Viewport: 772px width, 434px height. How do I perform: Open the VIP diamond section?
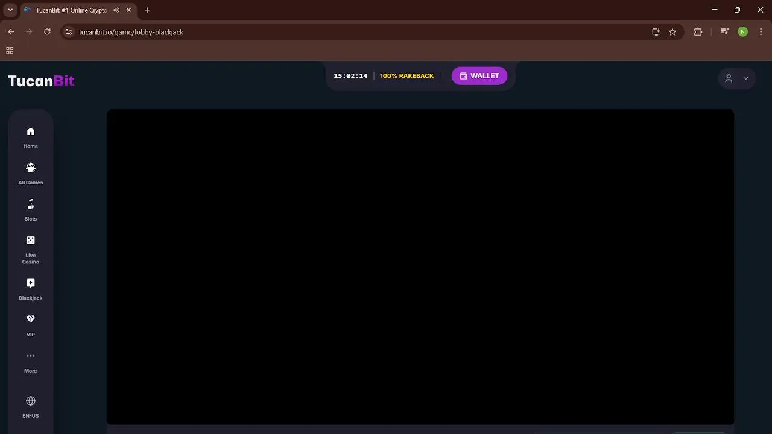pos(31,325)
